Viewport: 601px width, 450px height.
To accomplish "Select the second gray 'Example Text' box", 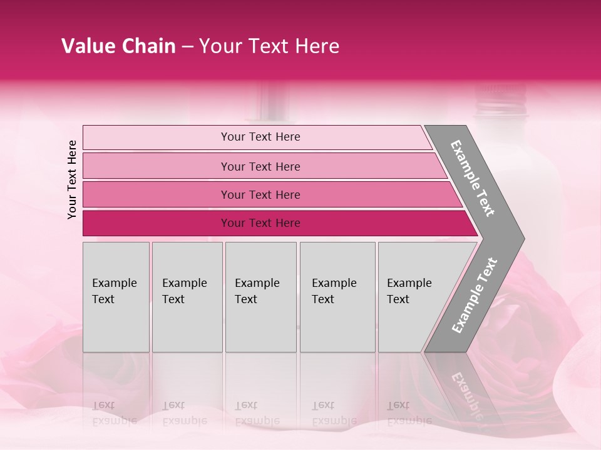I will tap(187, 297).
